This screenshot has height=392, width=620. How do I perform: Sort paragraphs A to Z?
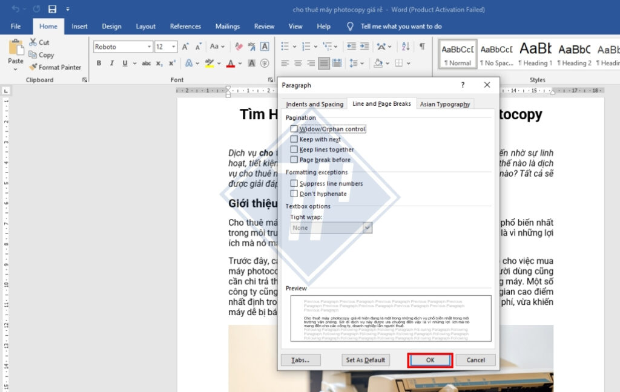click(x=406, y=47)
